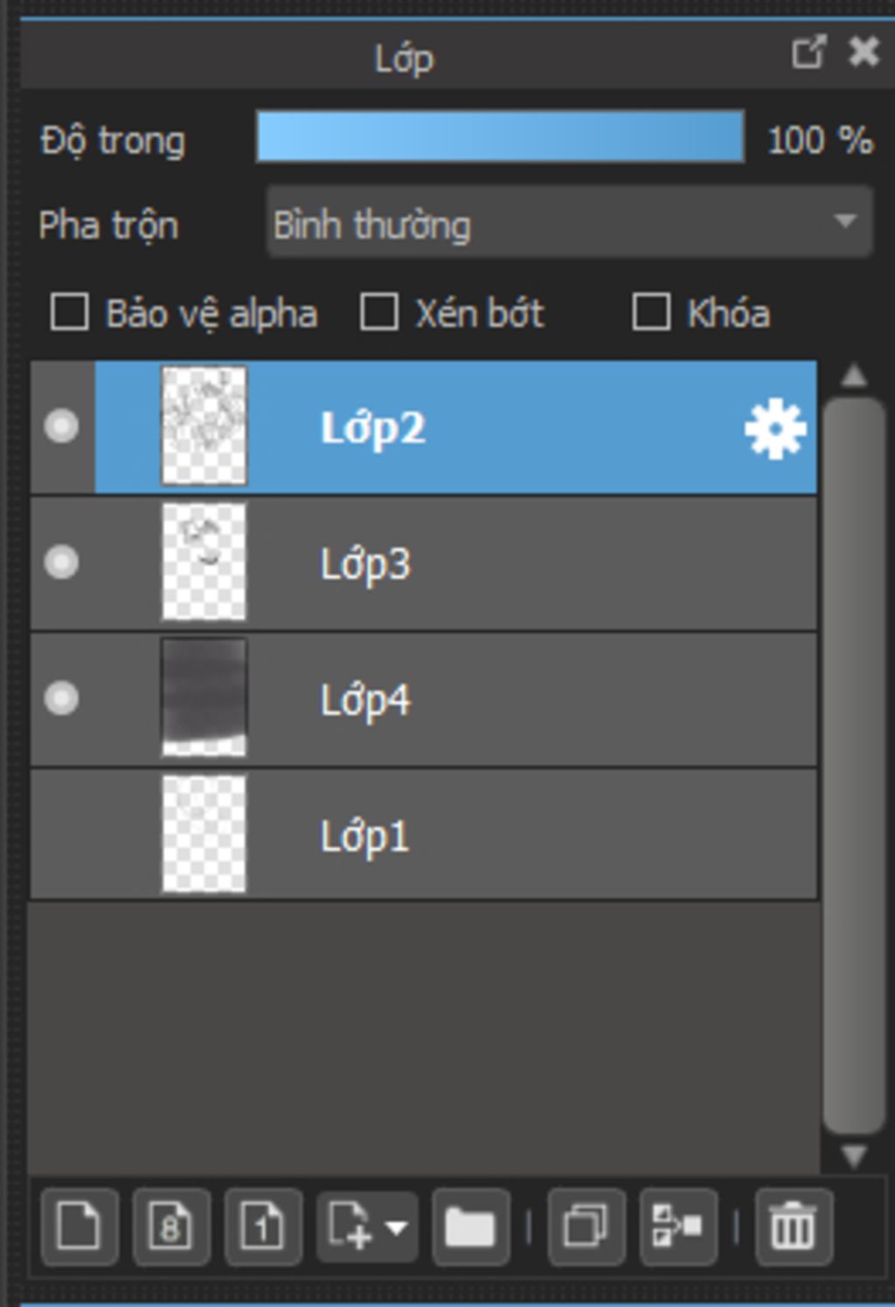Open Lớp2 layer settings gear
895x1307 pixels.
[774, 428]
